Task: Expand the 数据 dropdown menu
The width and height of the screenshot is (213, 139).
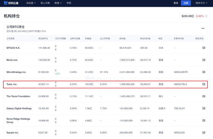Action: [58, 3]
